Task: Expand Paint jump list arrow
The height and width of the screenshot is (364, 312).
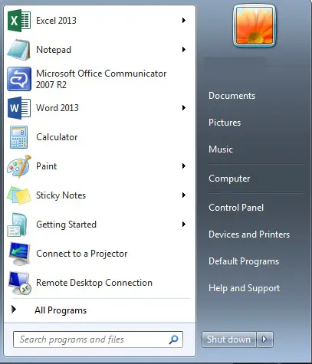Action: [184, 166]
